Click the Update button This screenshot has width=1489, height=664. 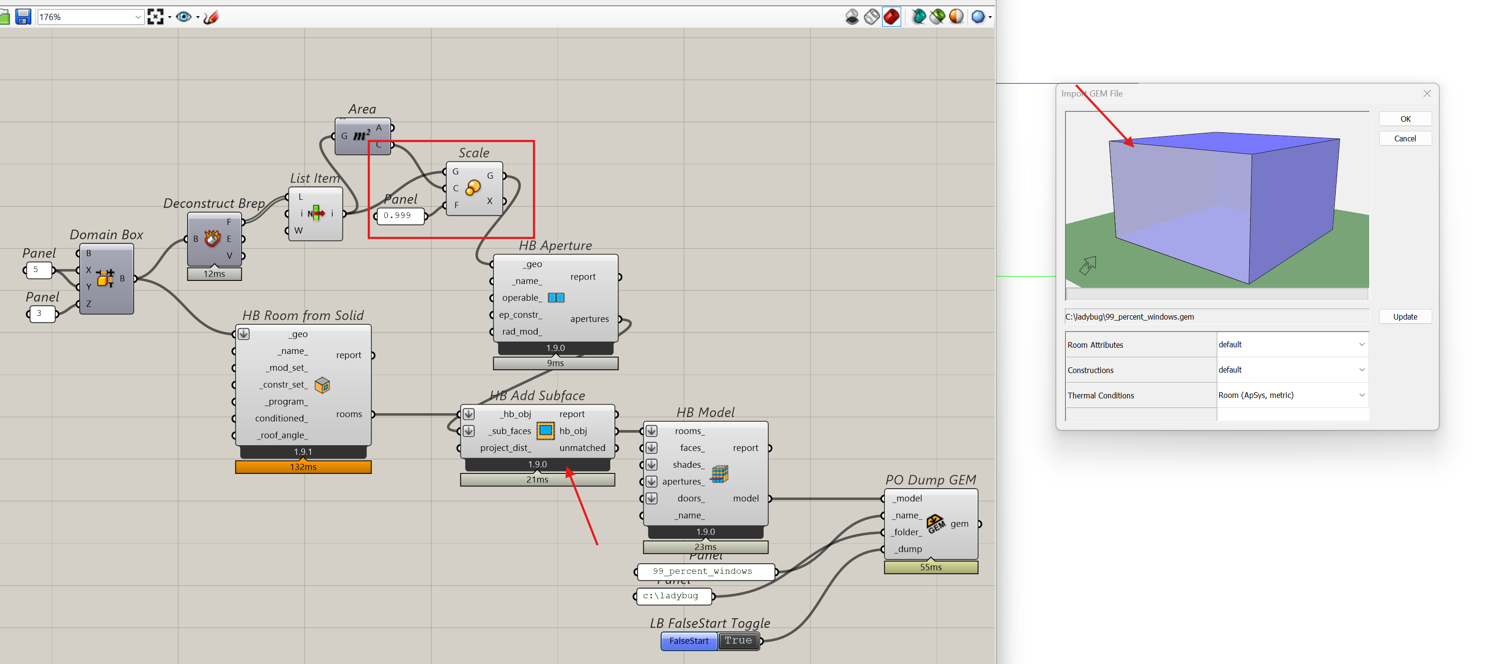tap(1404, 316)
